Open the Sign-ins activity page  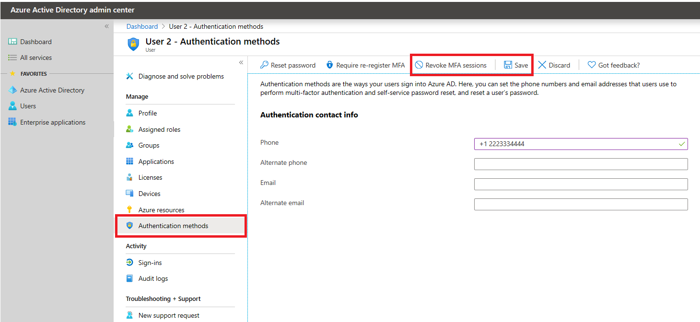click(150, 263)
